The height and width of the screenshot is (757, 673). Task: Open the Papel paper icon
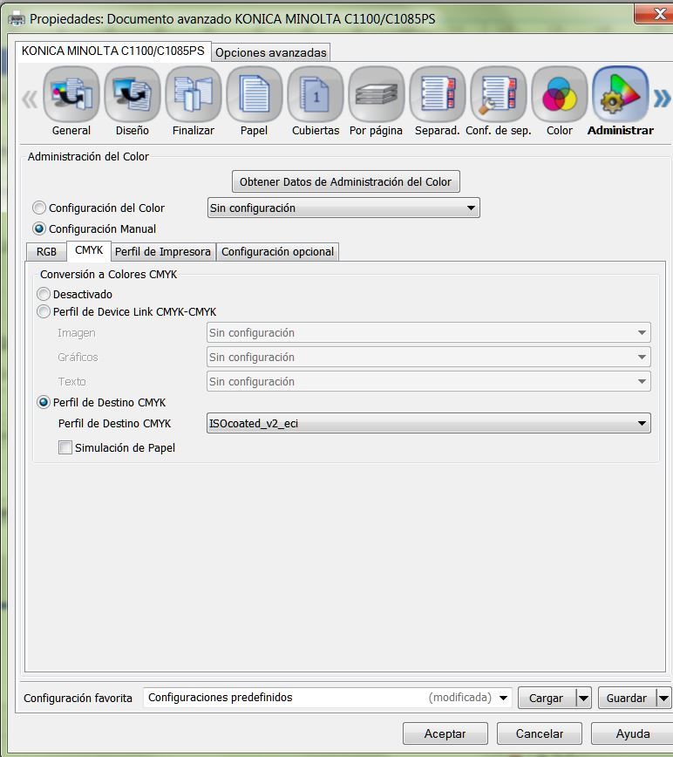tap(255, 94)
